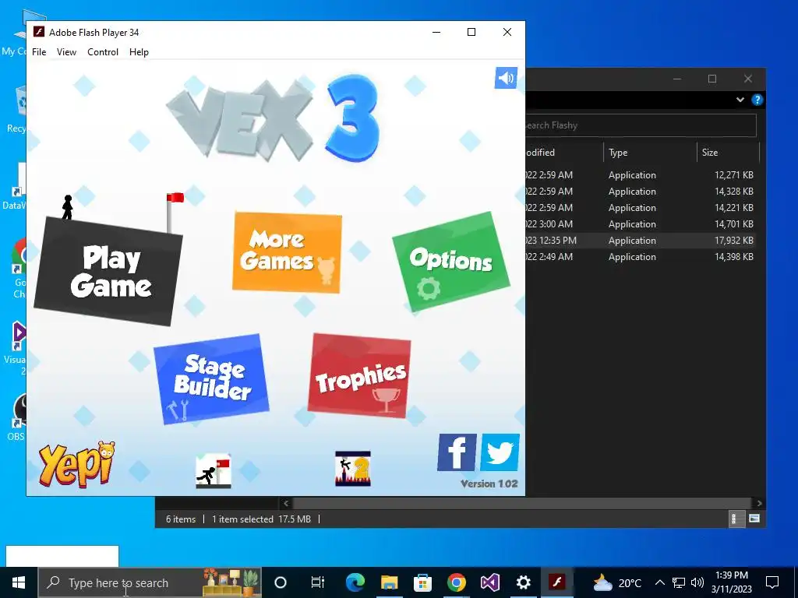The image size is (798, 598).
Task: Click the Vex stickman game thumbnail
Action: 214,470
